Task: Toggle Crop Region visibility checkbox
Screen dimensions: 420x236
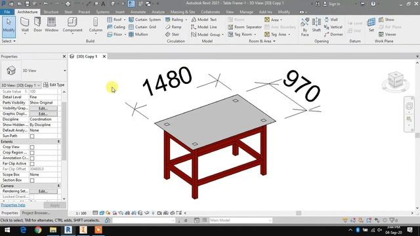Action: coord(32,153)
